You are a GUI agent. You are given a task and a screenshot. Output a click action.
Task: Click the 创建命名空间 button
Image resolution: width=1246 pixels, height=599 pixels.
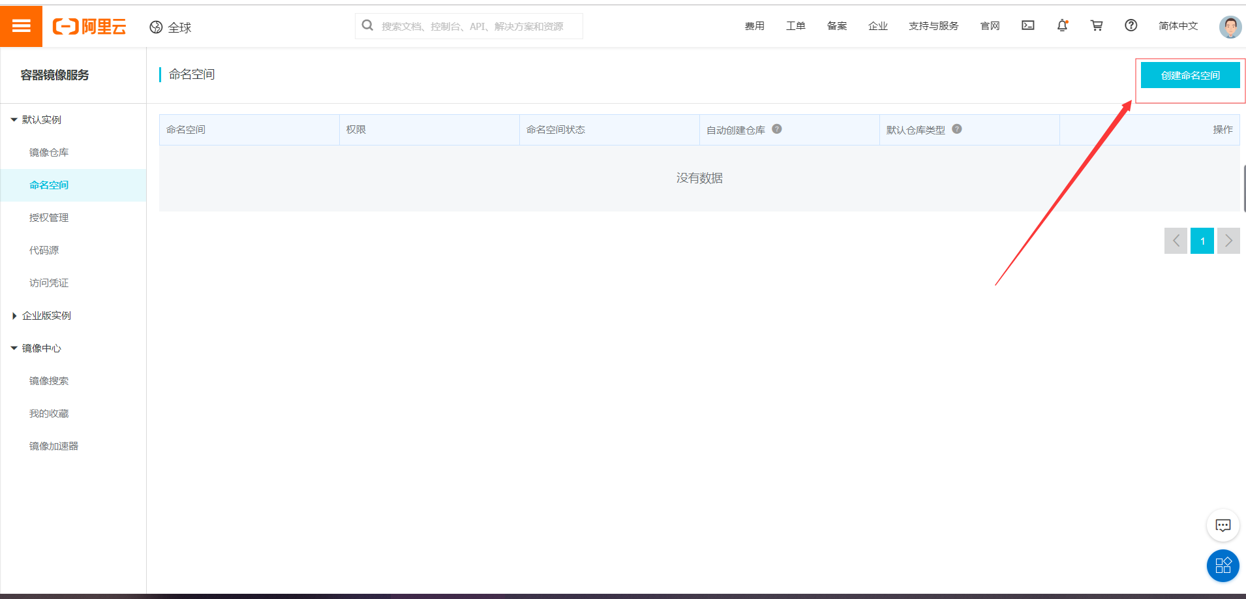pyautogui.click(x=1189, y=75)
